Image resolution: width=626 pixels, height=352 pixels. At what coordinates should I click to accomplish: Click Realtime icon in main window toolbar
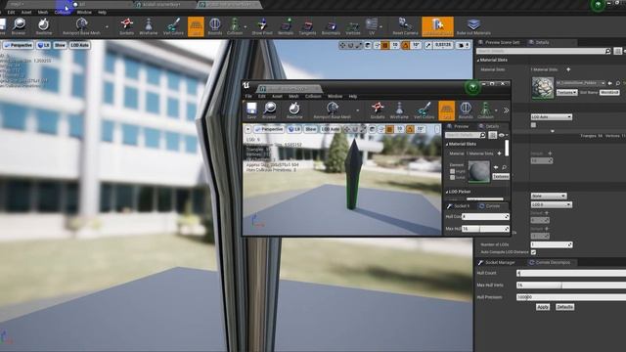coord(43,26)
